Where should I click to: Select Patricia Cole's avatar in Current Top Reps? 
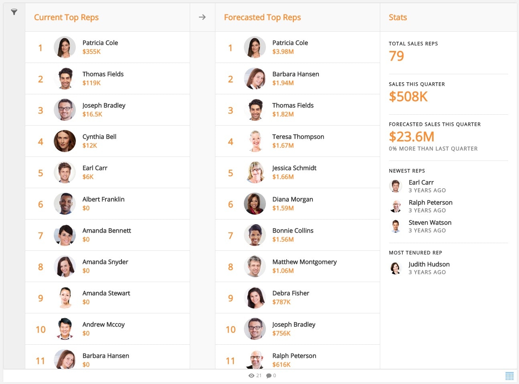[x=65, y=47]
